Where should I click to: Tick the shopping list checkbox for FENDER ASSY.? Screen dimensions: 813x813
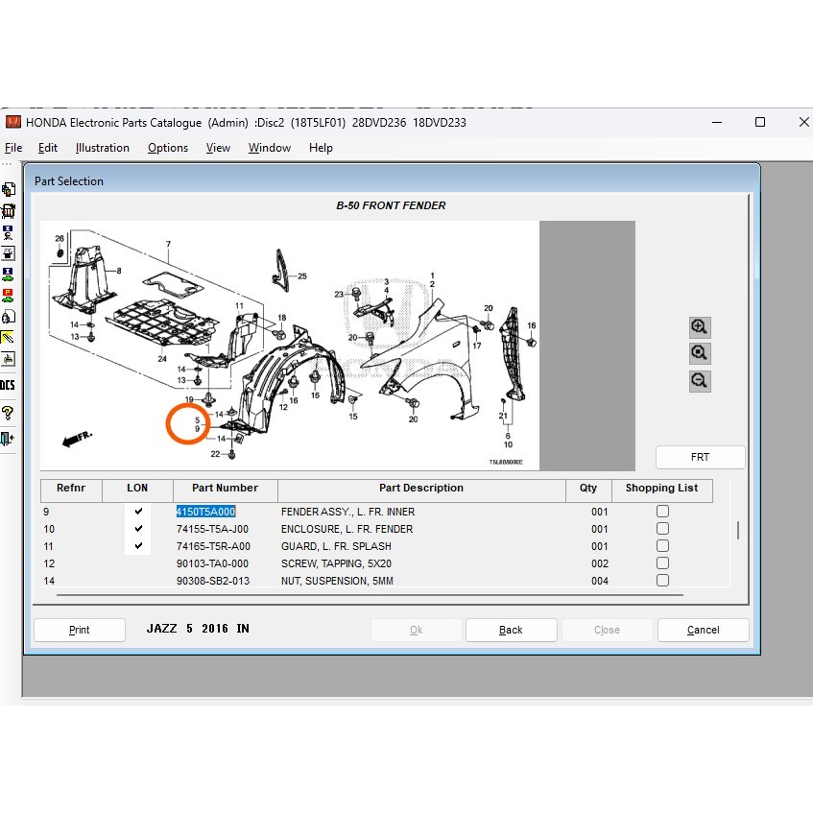coord(662,512)
